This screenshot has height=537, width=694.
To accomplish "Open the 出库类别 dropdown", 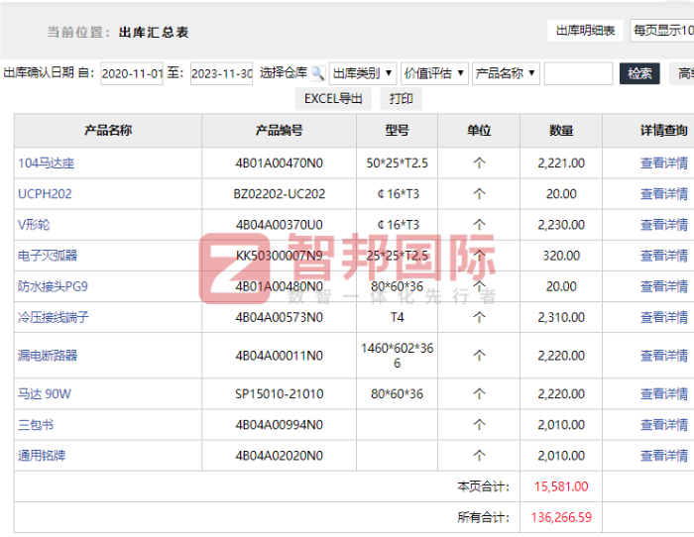I will pos(362,73).
